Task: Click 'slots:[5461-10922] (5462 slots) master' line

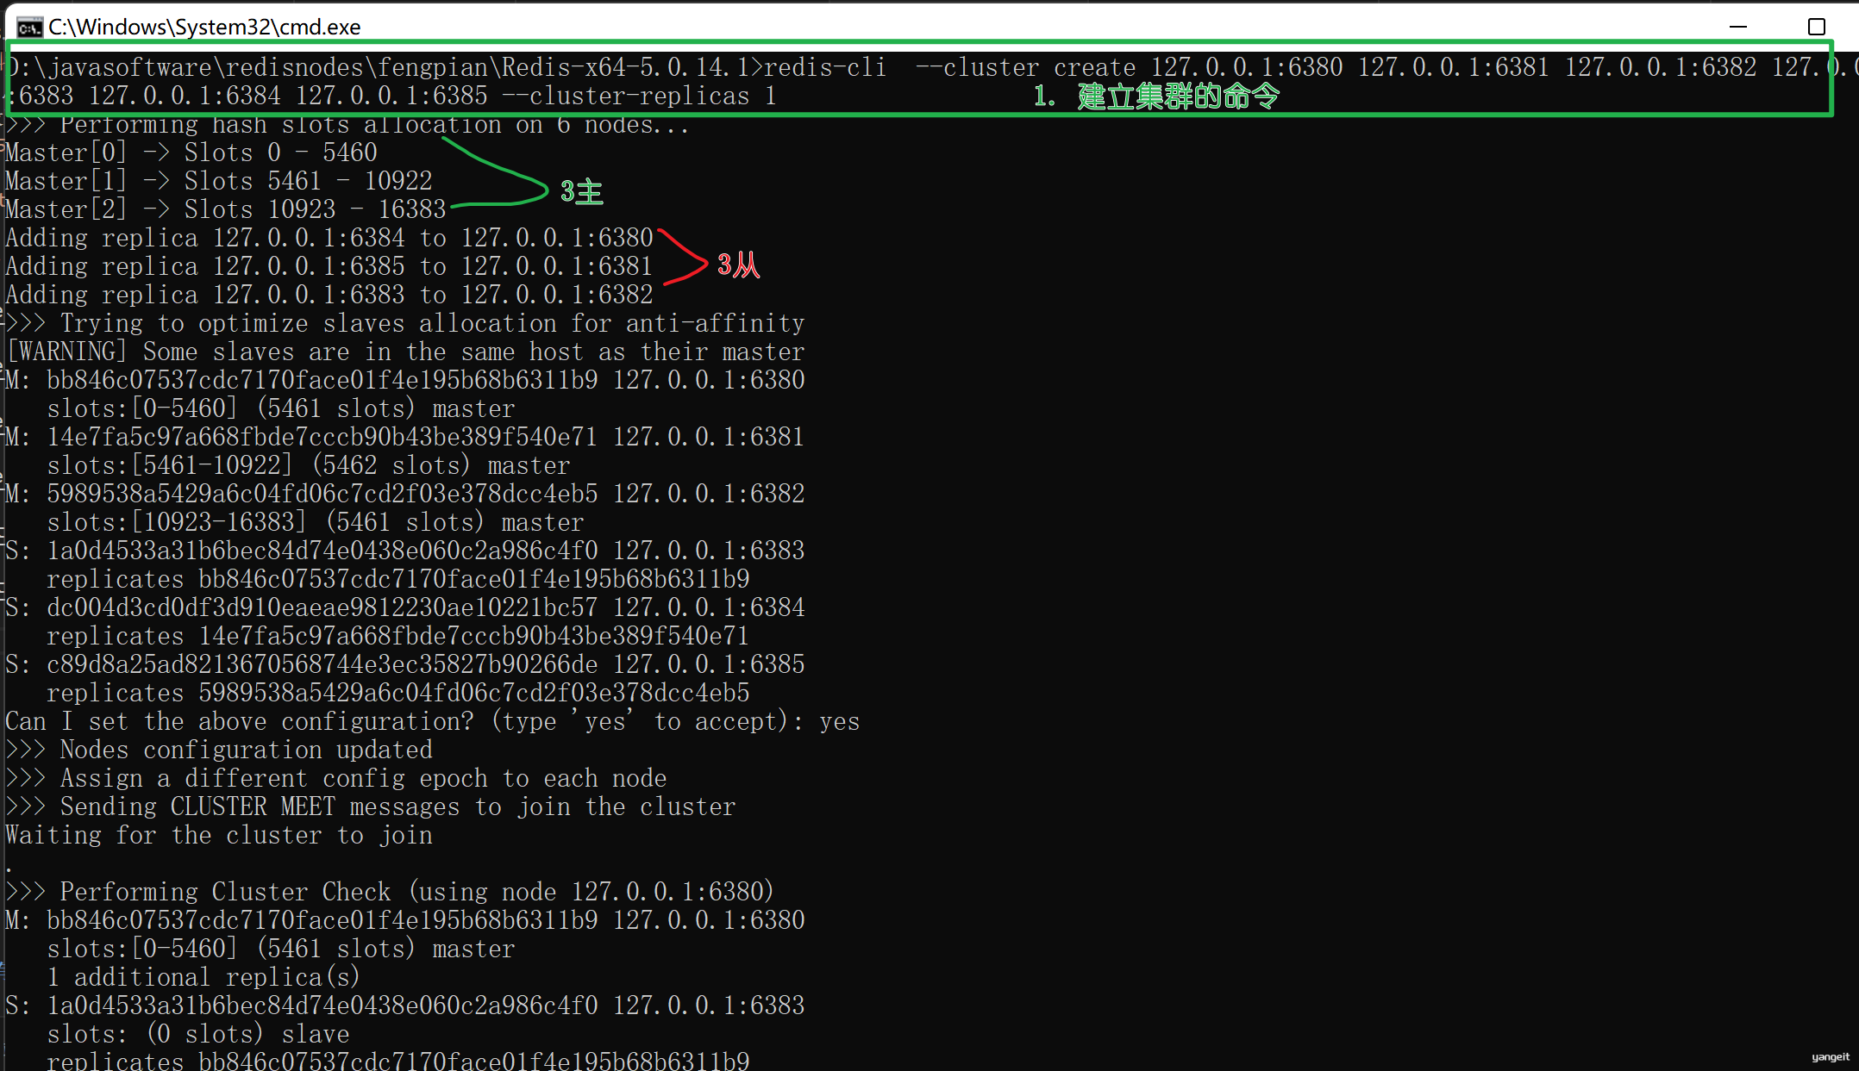Action: (309, 465)
